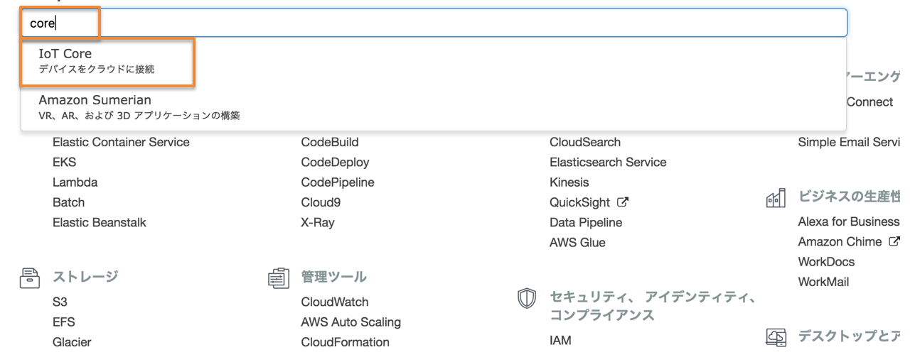Open the X-Ray service
Viewport: 915px width, 362px height.
tap(318, 222)
